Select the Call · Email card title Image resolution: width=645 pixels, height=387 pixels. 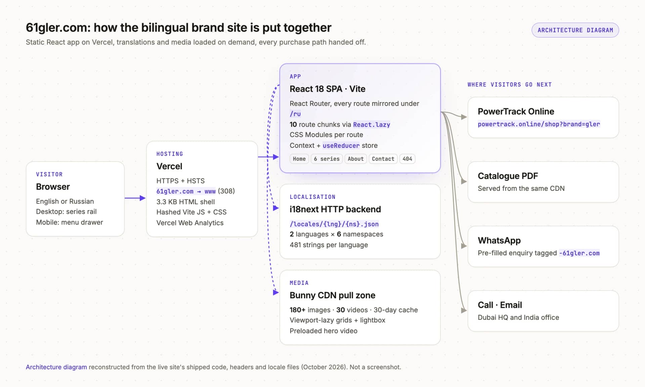click(500, 305)
